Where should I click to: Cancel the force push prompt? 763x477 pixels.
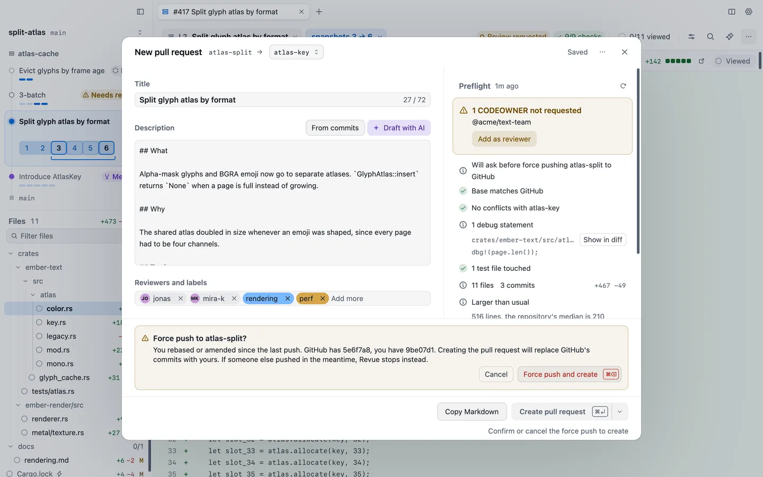click(496, 374)
